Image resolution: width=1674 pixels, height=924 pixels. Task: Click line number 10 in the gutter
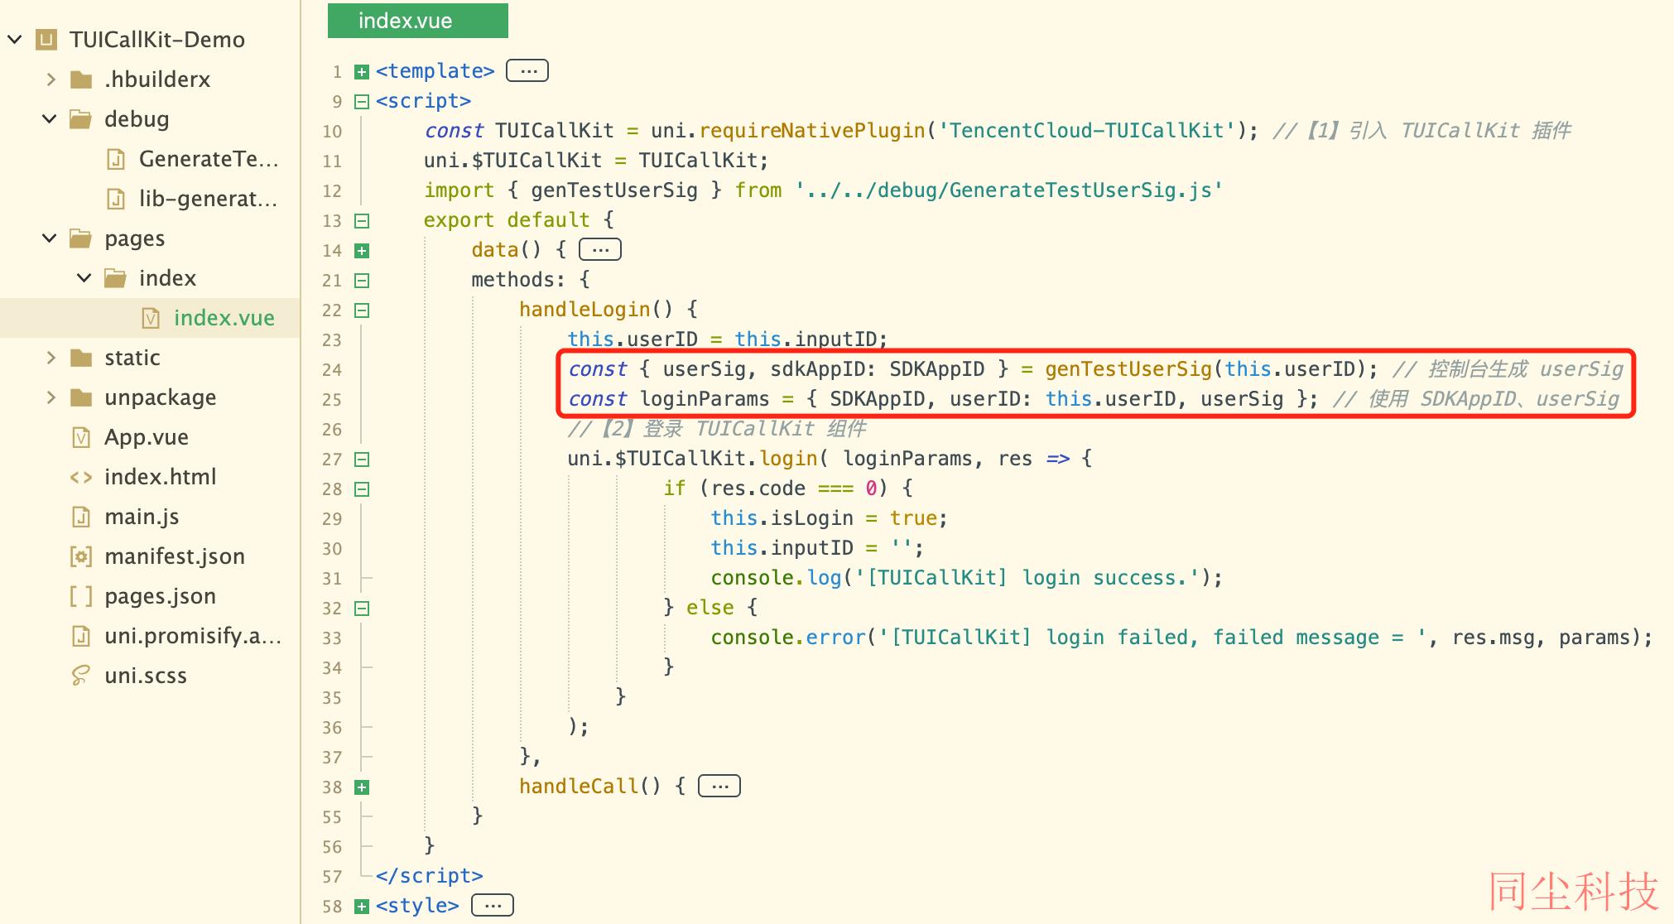pyautogui.click(x=332, y=132)
